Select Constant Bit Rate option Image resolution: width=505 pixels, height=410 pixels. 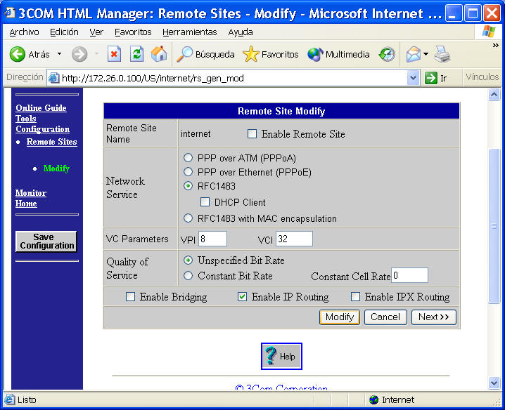pos(188,276)
